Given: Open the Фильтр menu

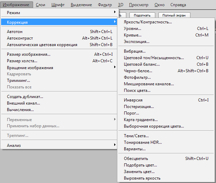Looking at the screenshot, I should click(x=105, y=5).
